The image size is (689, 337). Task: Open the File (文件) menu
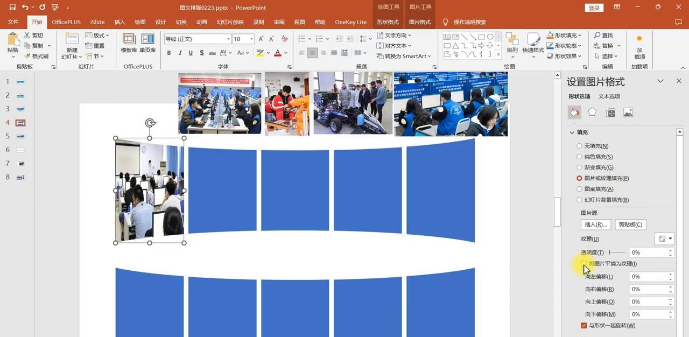13,22
